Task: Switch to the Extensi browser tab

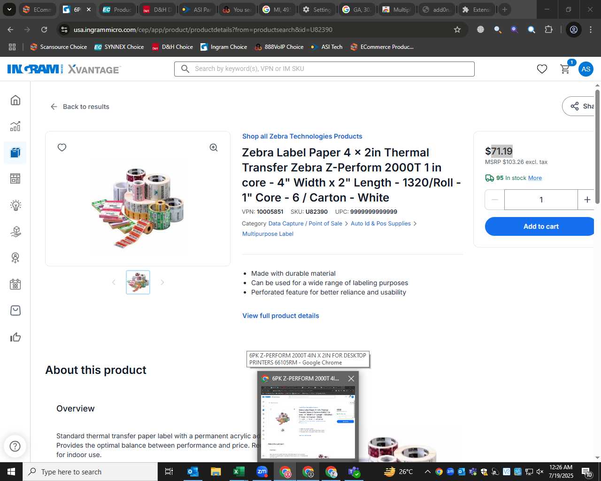Action: click(x=477, y=9)
